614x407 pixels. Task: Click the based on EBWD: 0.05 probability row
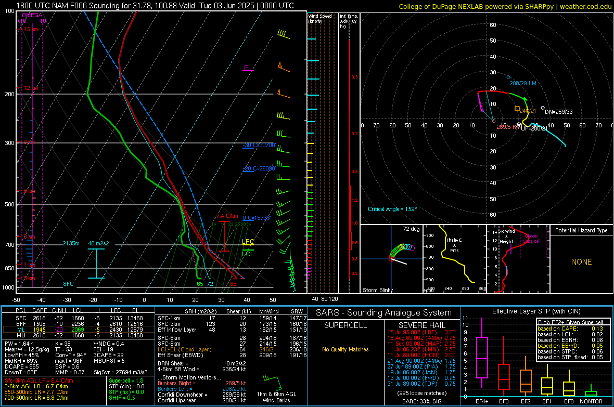(x=570, y=346)
